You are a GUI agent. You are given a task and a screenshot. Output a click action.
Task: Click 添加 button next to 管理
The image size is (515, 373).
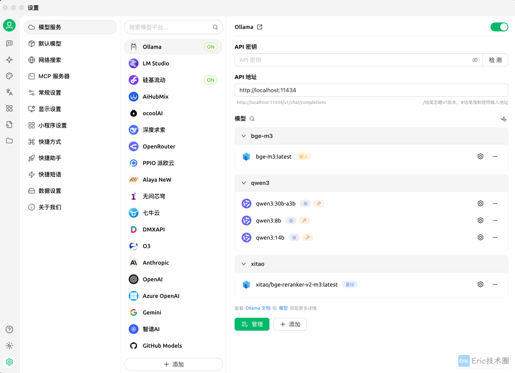coord(290,324)
